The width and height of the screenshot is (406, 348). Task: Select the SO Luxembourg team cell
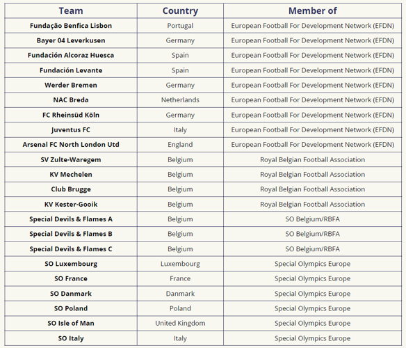click(71, 264)
